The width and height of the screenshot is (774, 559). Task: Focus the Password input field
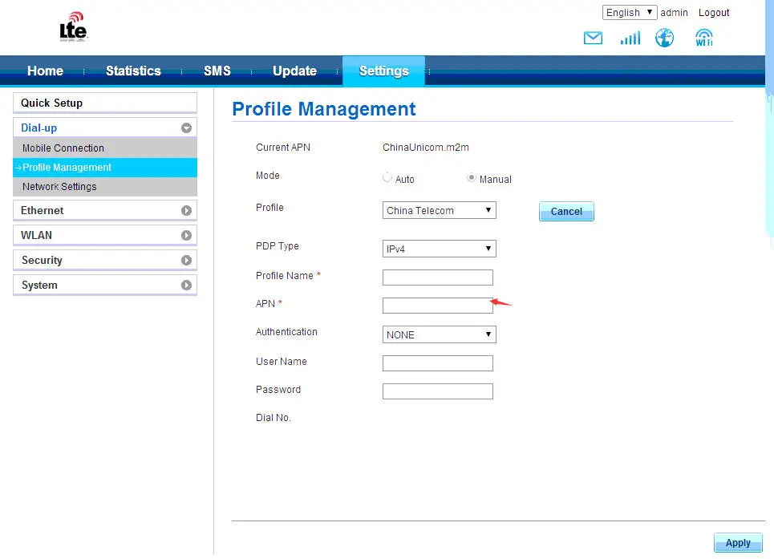coord(437,391)
